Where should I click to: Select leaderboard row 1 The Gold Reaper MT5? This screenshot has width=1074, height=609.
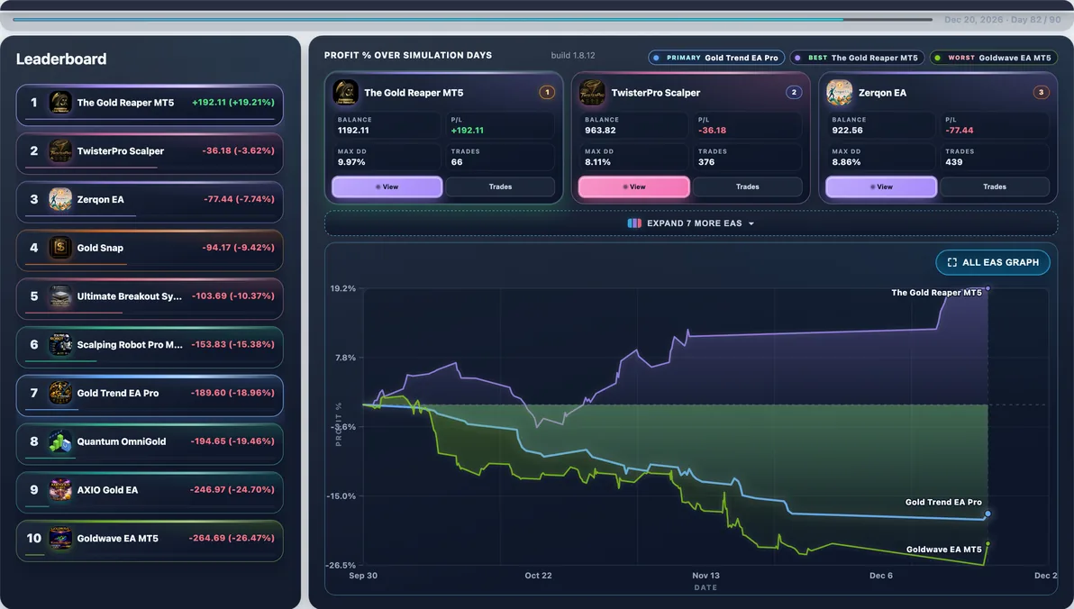coord(150,105)
